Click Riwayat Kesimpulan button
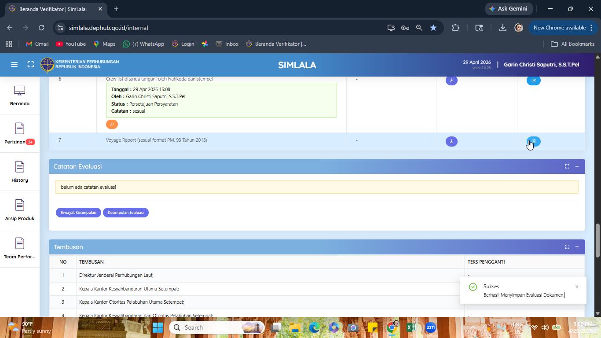Viewport: 601px width, 338px height. coord(78,213)
